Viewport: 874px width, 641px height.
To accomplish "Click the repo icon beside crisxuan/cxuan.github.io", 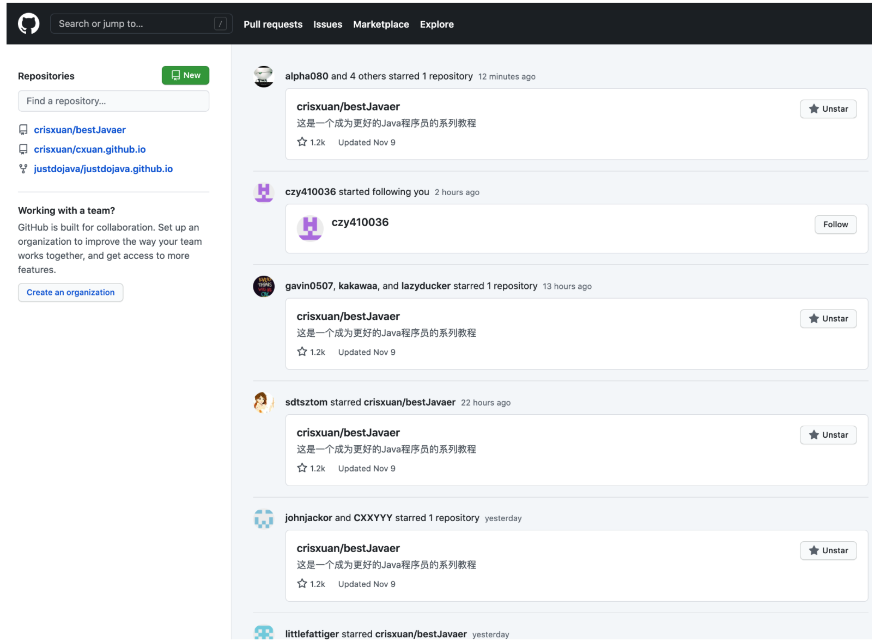I will click(x=23, y=149).
